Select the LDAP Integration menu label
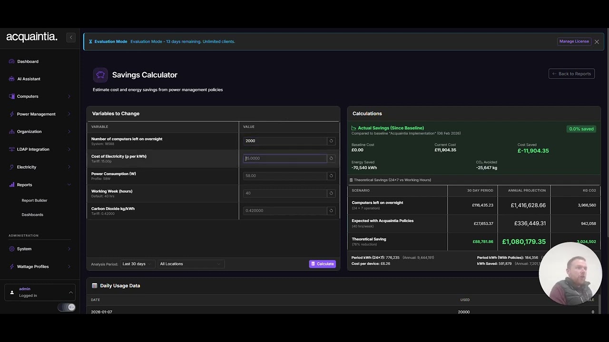 click(33, 149)
